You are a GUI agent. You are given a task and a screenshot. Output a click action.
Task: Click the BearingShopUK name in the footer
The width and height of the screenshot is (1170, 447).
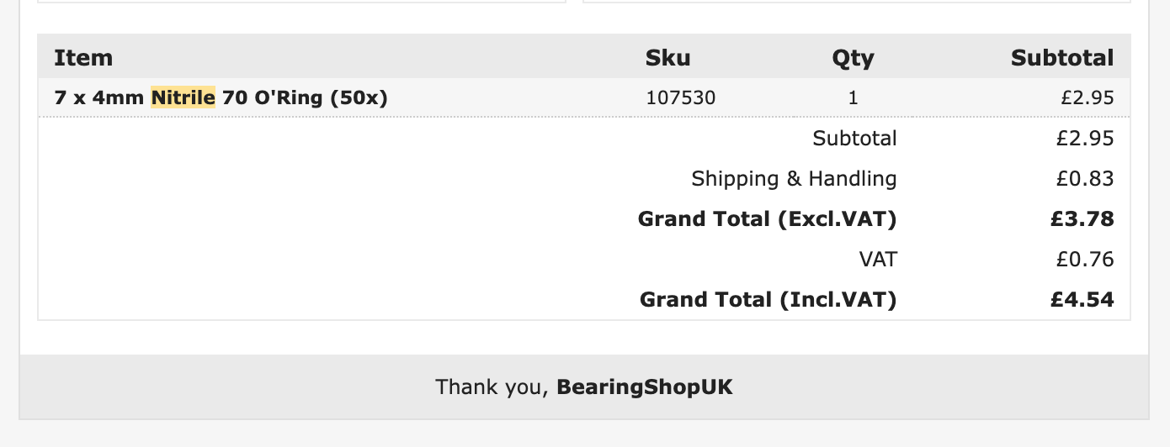pos(645,387)
